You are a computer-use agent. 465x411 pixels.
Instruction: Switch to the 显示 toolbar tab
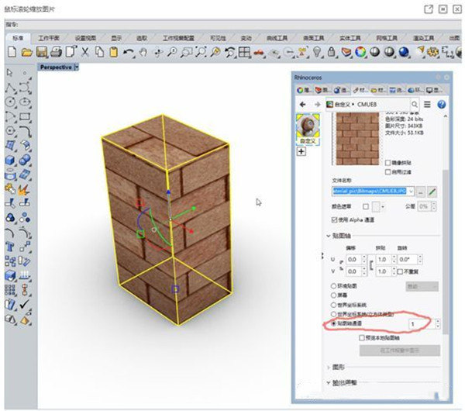[x=116, y=38]
